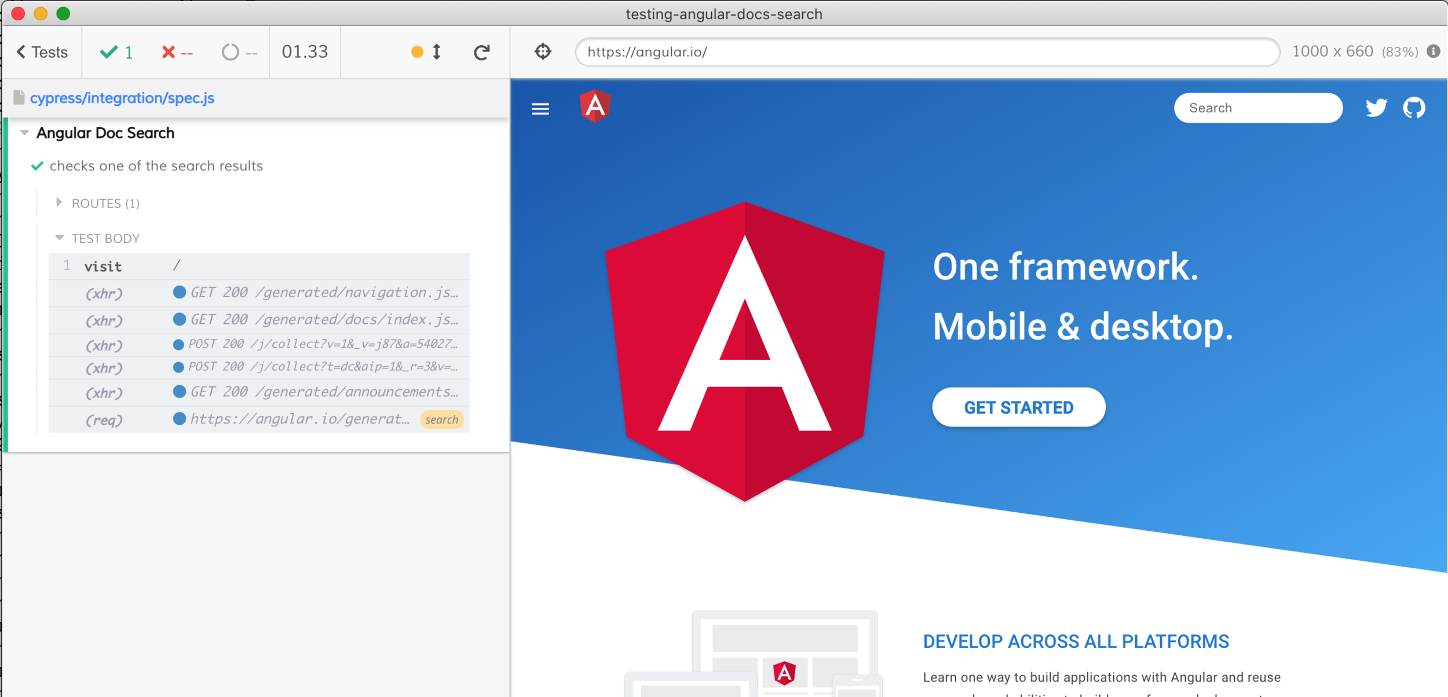Open cypress/integration/spec.js file link
Viewport: 1448px width, 697px height.
(x=122, y=98)
